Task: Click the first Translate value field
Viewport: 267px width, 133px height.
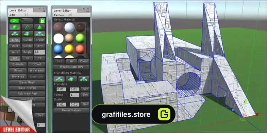Action: coord(61,89)
